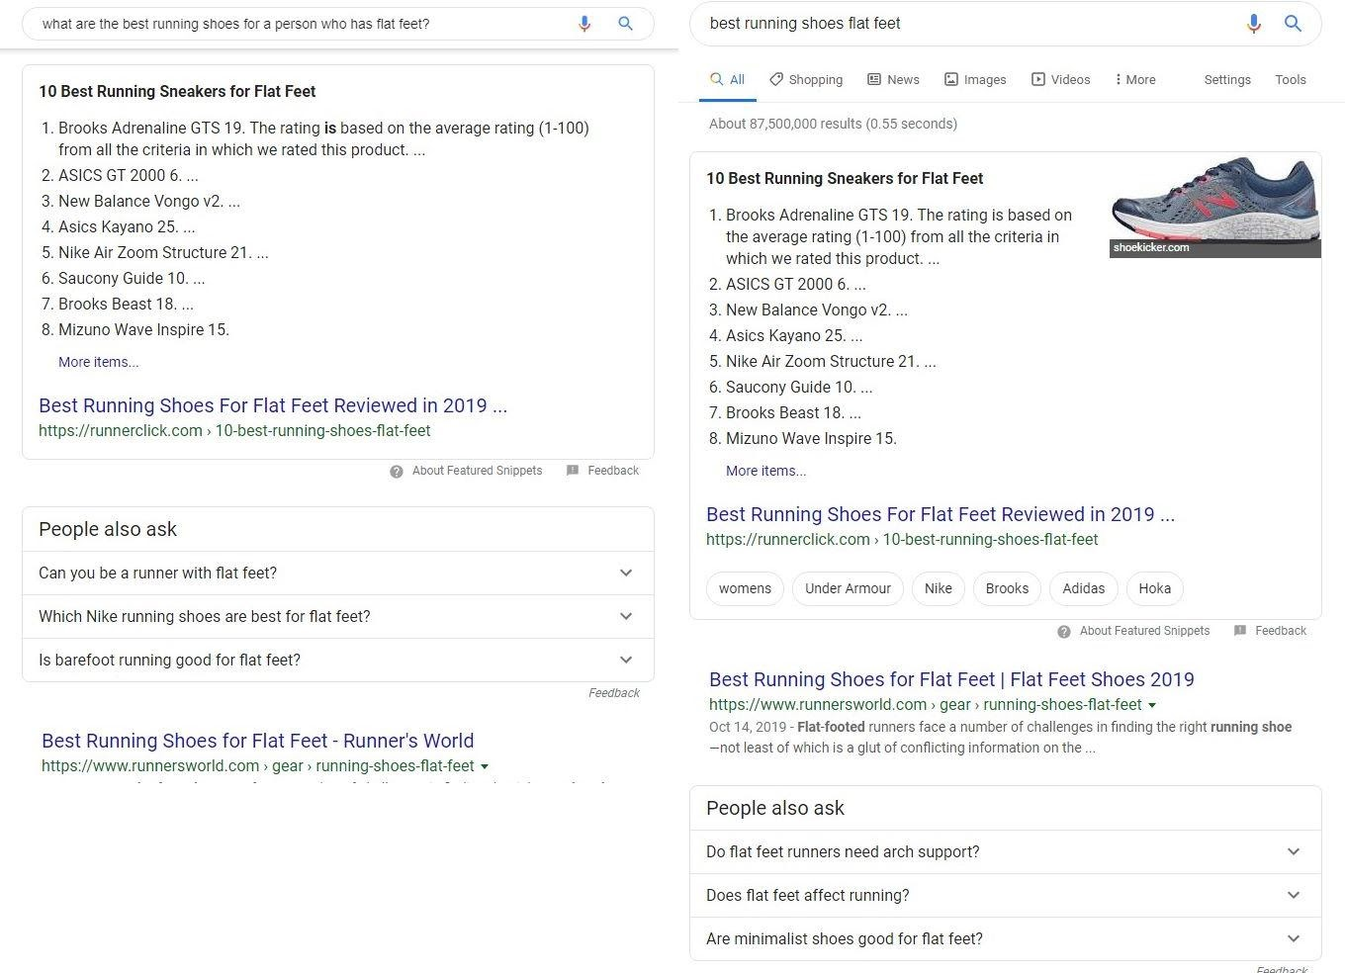Click the microphone icon in left search box
The width and height of the screenshot is (1345, 973).
click(x=584, y=24)
